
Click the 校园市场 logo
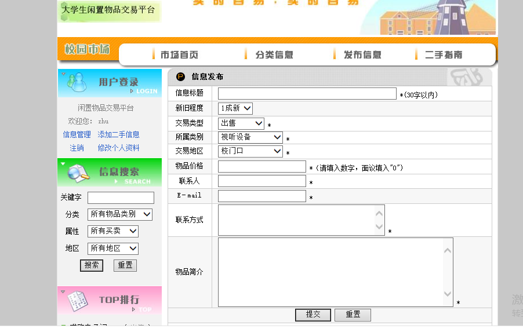click(x=87, y=50)
